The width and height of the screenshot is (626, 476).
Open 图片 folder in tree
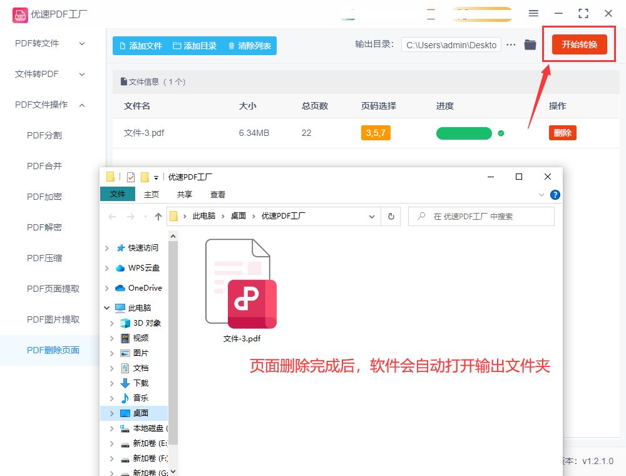point(140,353)
